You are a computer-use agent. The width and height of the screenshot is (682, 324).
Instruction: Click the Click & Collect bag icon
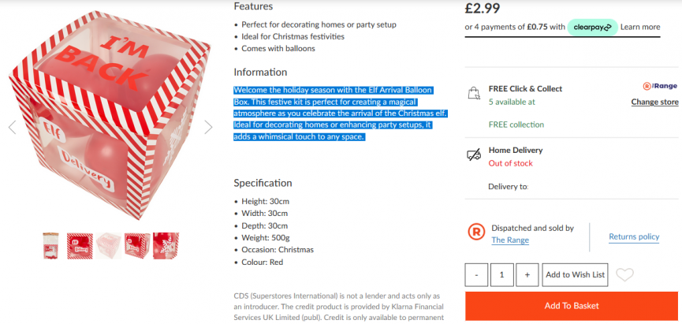tap(474, 93)
